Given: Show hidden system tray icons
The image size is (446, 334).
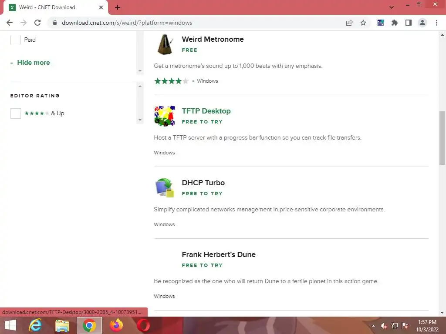Looking at the screenshot, I should pos(373,326).
